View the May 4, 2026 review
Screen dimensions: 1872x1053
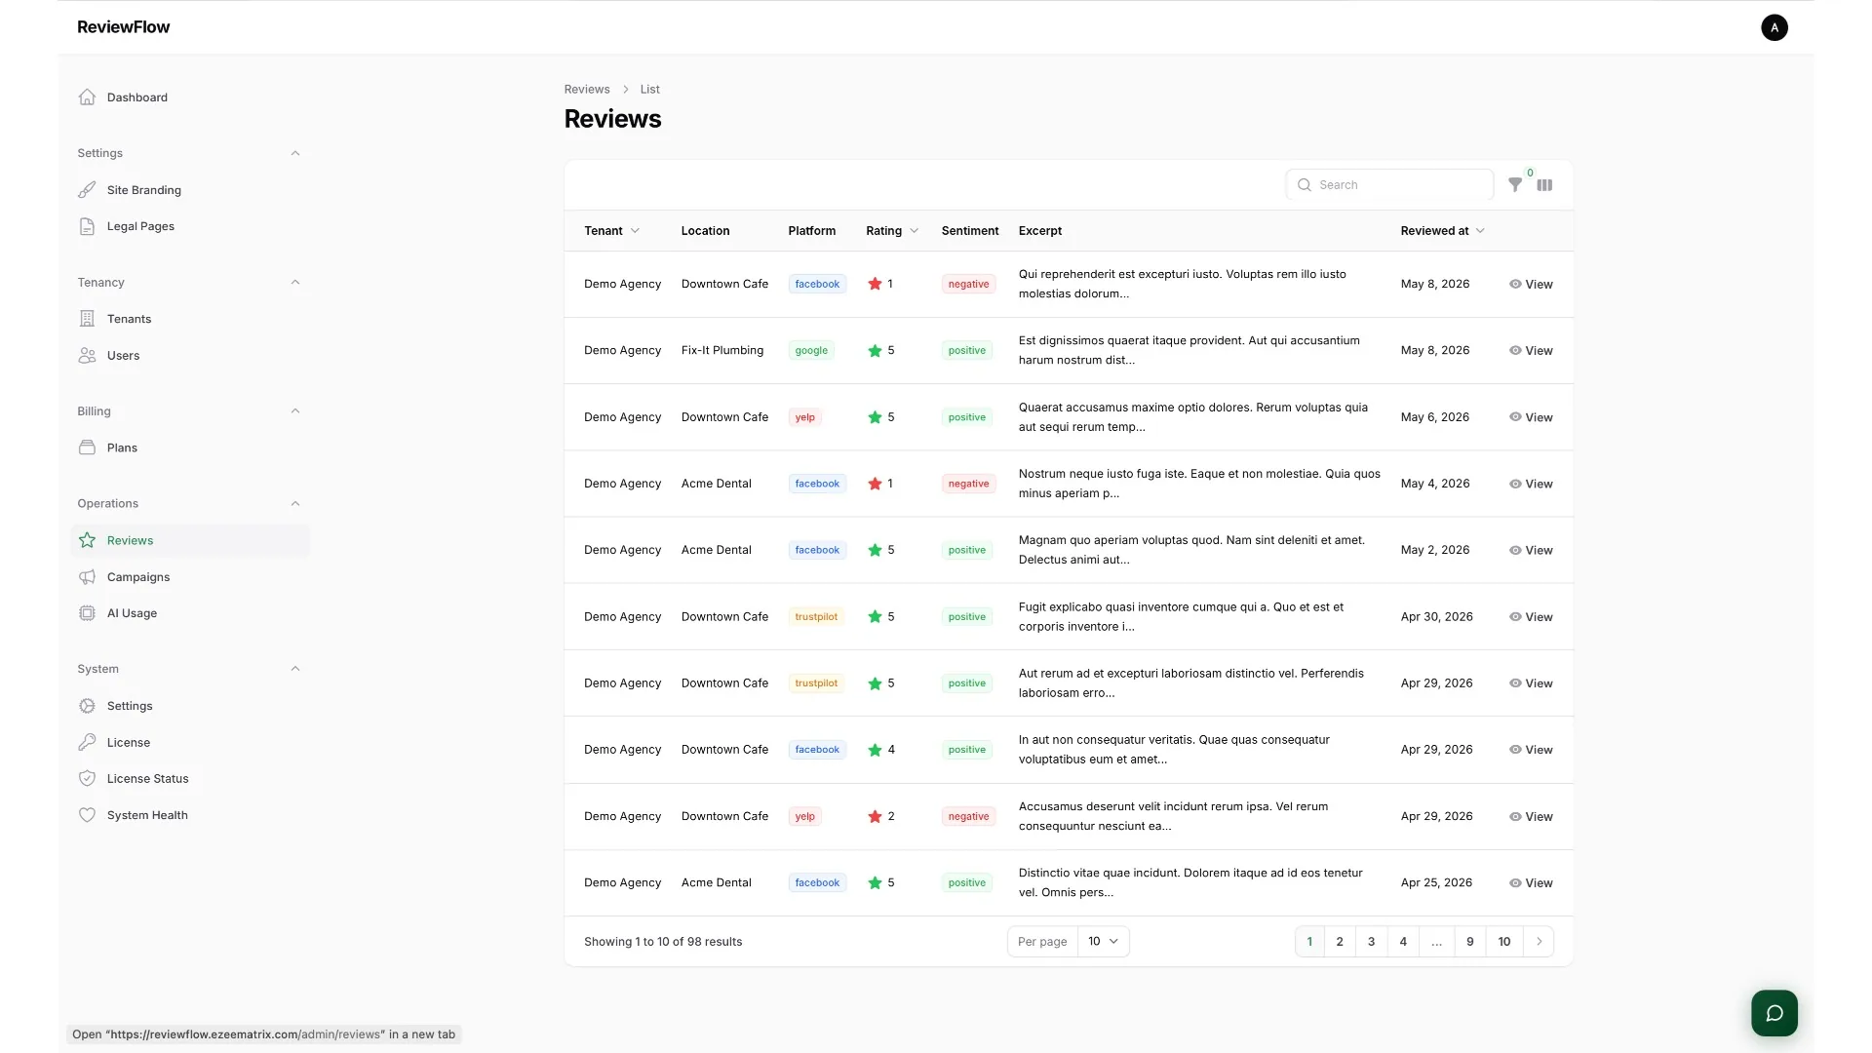click(1531, 485)
